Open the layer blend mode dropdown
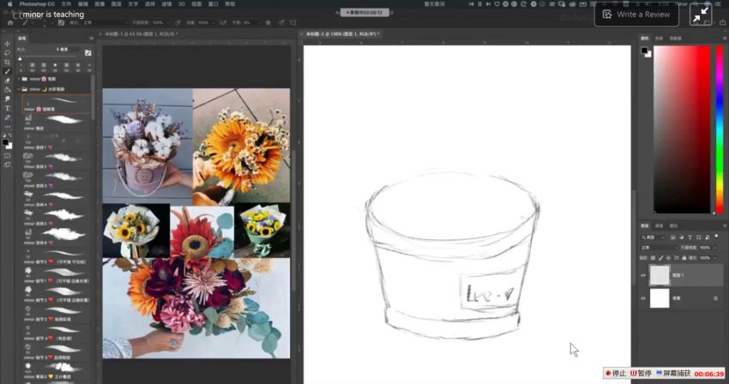Viewport: 729px width, 384px height. tap(659, 248)
